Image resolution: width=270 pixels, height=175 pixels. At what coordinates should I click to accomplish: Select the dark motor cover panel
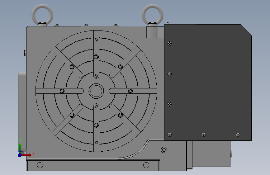pos(208,82)
